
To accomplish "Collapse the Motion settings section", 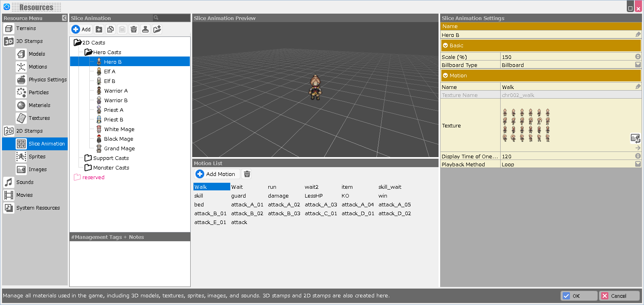I will [x=445, y=76].
